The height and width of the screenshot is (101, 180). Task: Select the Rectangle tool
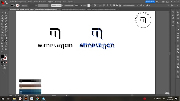2,24
